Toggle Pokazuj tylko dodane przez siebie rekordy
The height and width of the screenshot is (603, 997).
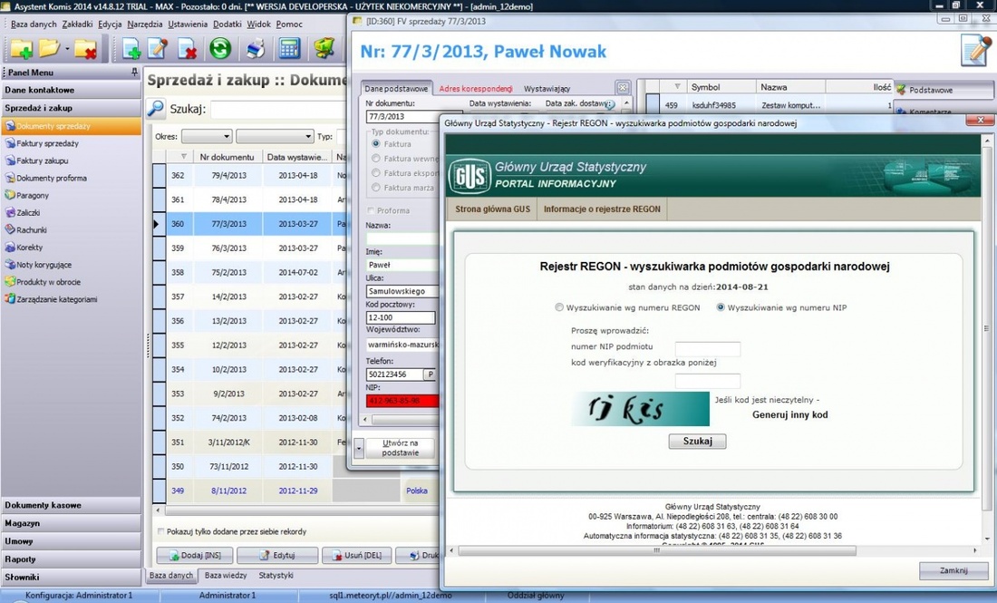(160, 531)
